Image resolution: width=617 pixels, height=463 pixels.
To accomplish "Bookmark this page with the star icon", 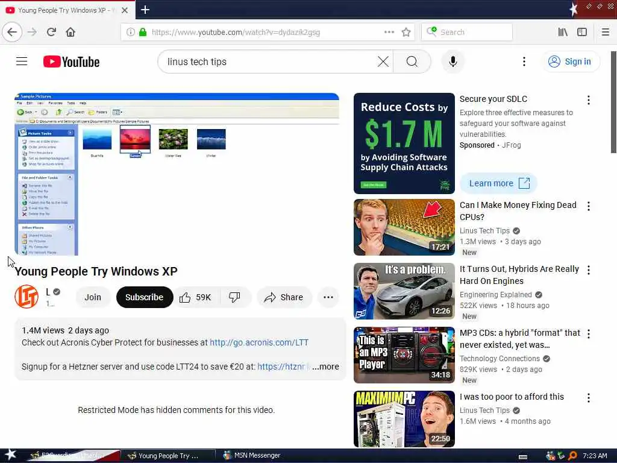I will [x=406, y=32].
